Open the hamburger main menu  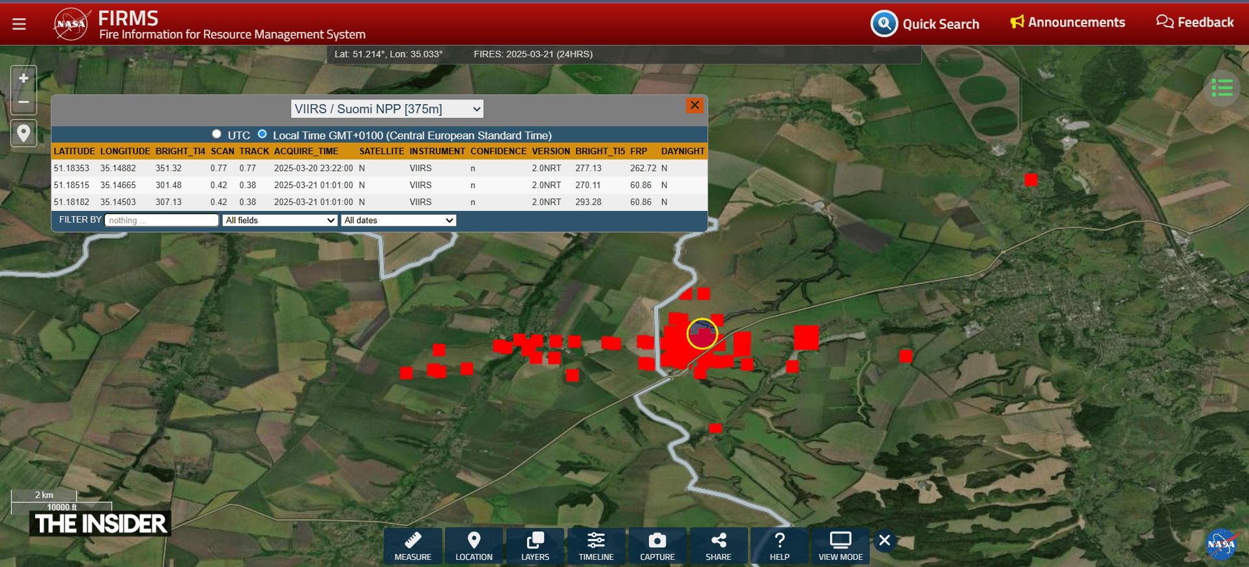point(19,24)
